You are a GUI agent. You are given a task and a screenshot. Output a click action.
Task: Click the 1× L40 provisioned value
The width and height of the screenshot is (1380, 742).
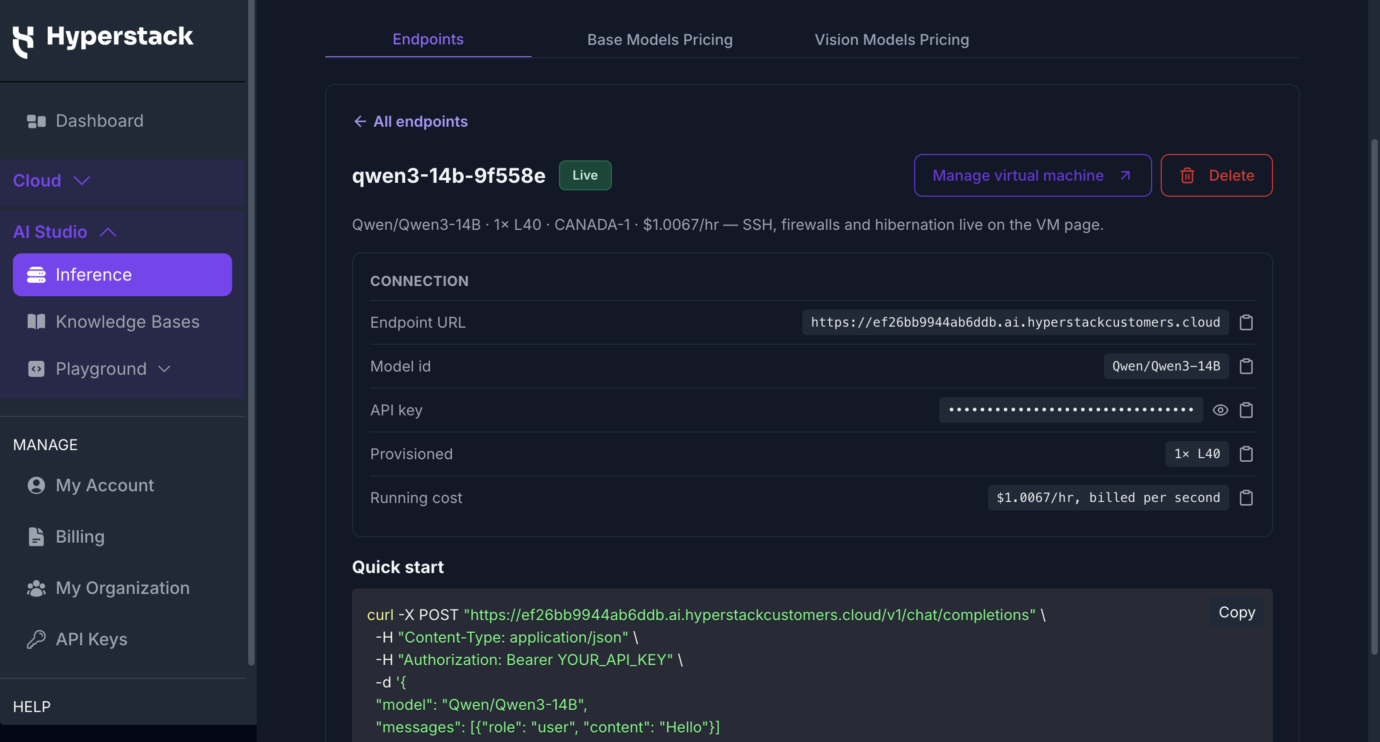[1197, 454]
